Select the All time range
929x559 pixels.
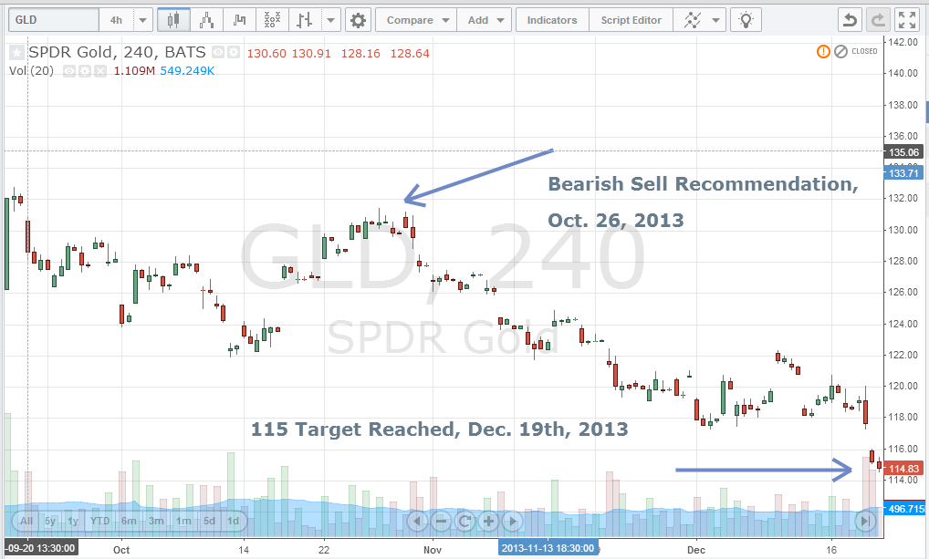[26, 521]
